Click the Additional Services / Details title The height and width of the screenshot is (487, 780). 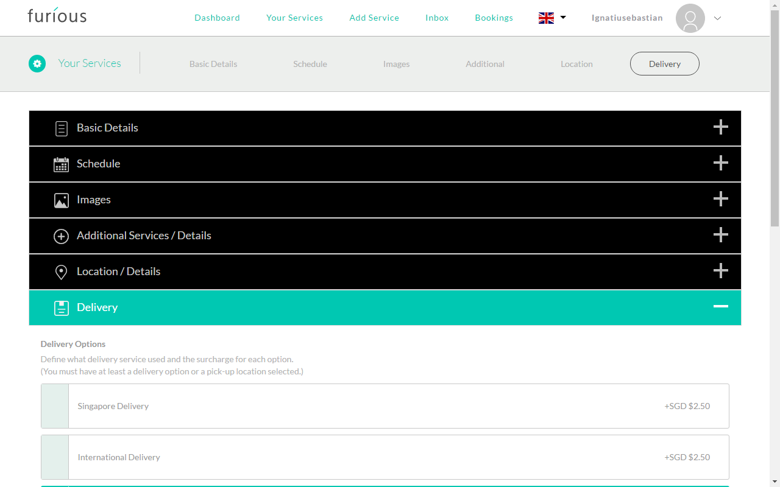[x=144, y=236]
